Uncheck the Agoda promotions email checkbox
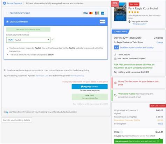The width and height of the screenshot is (166, 144). [5, 70]
